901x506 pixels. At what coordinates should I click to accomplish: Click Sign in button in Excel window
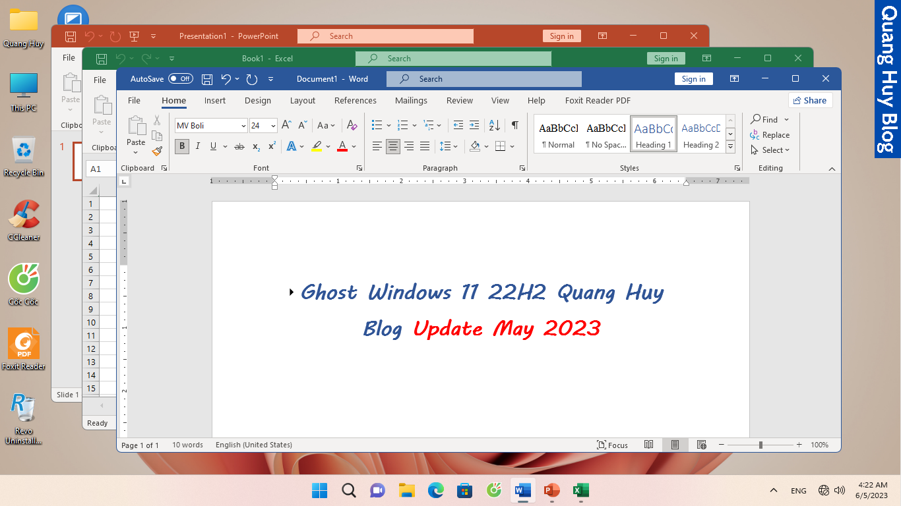click(x=666, y=59)
